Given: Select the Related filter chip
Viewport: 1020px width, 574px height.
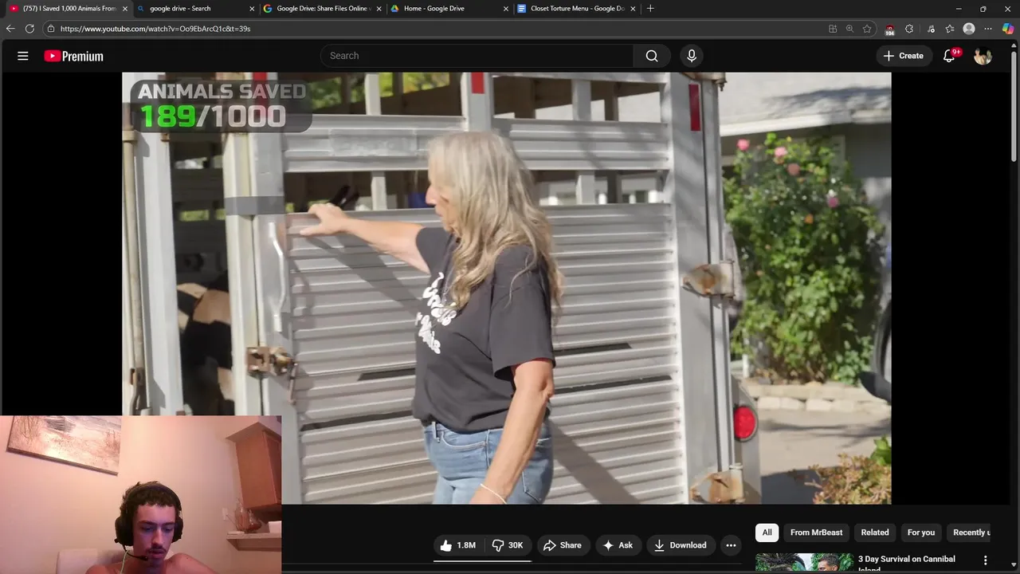Looking at the screenshot, I should [875, 533].
